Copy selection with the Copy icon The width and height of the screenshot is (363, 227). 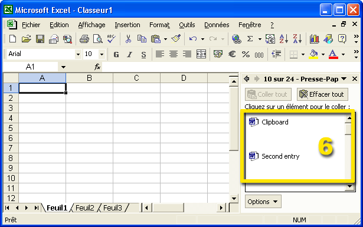tap(142, 39)
